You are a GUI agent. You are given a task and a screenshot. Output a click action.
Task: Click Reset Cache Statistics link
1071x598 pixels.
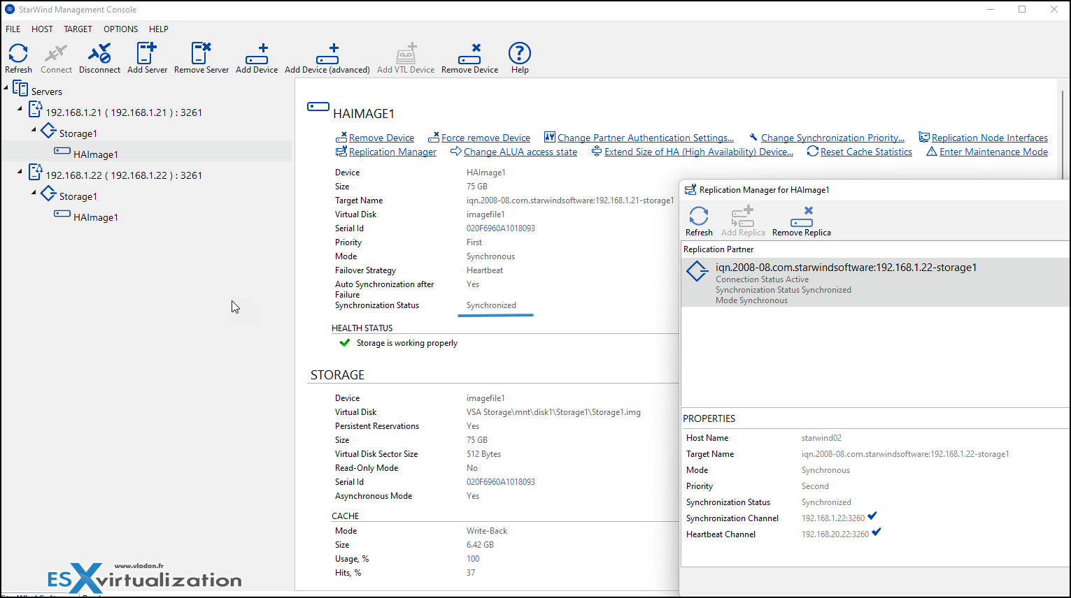coord(866,152)
